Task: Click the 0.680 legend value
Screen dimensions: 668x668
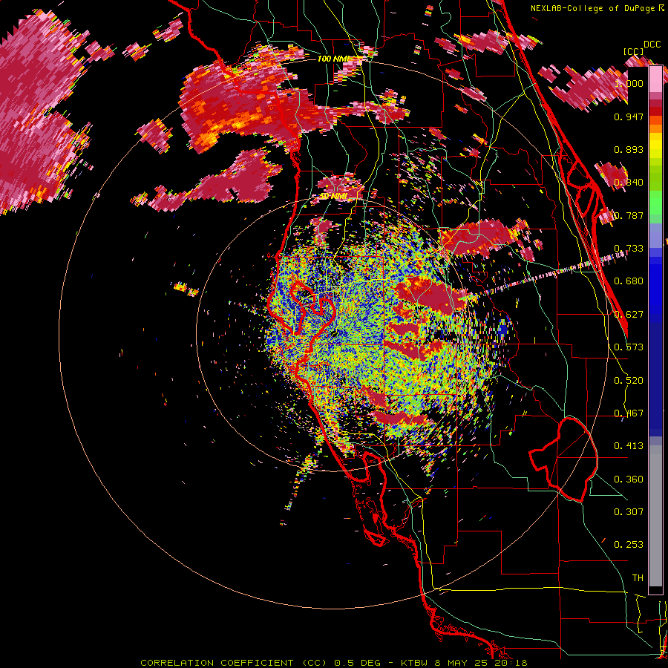Action: coord(629,281)
